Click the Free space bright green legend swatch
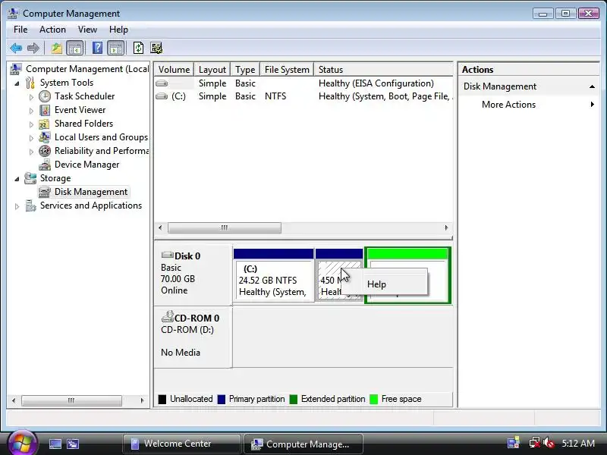607x455 pixels. click(x=374, y=400)
